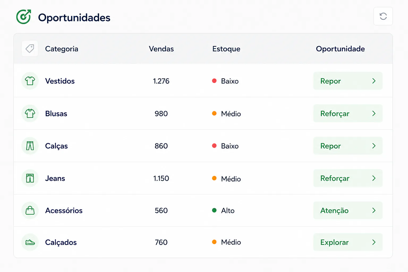Click the Oportunidades target logo icon
Screen dimensions: 408x272
click(24, 17)
